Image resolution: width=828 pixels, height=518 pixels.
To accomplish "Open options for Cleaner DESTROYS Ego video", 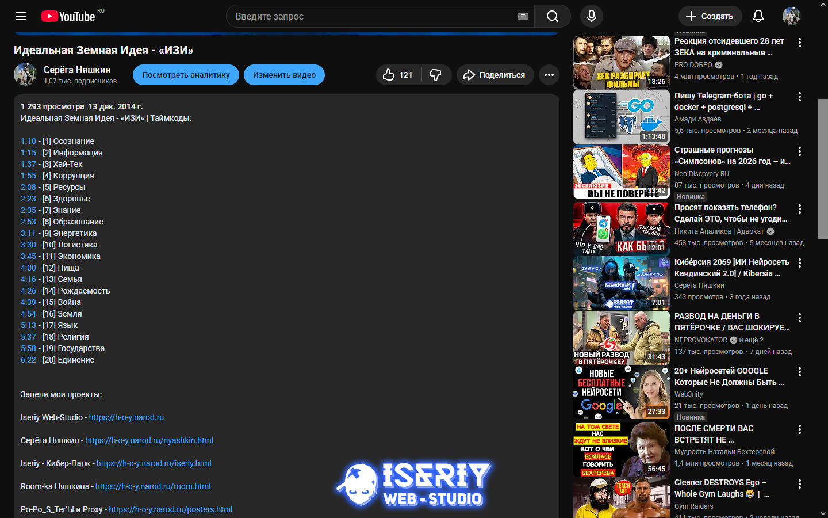I will [x=799, y=484].
